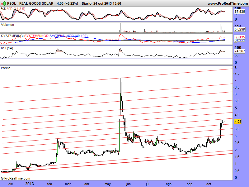Click the 50 label on RSI axis

[237, 55]
